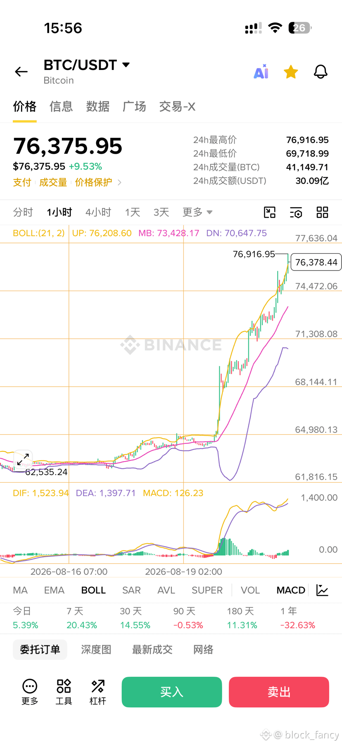The width and height of the screenshot is (342, 745).
Task: Select the 4小时 chart interval
Action: [98, 212]
